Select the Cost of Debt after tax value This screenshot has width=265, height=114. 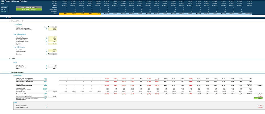52,67
